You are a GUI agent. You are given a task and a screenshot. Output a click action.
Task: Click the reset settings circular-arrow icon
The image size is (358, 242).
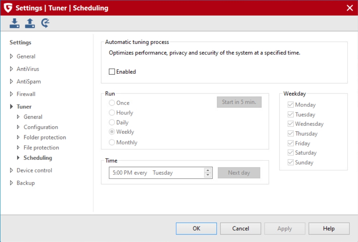pos(45,23)
